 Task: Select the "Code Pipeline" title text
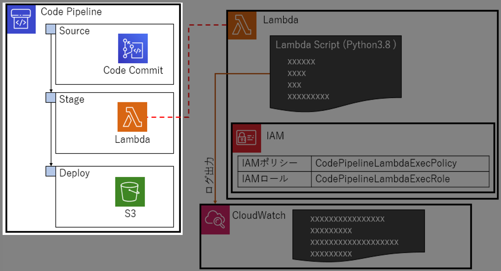pyautogui.click(x=71, y=12)
